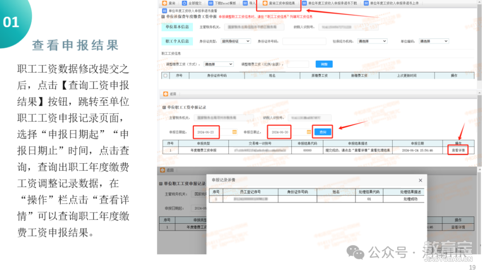This screenshot has height=272, width=482.
Task: Click the dimmed 查看详情 behind the dialog
Action: [458, 227]
